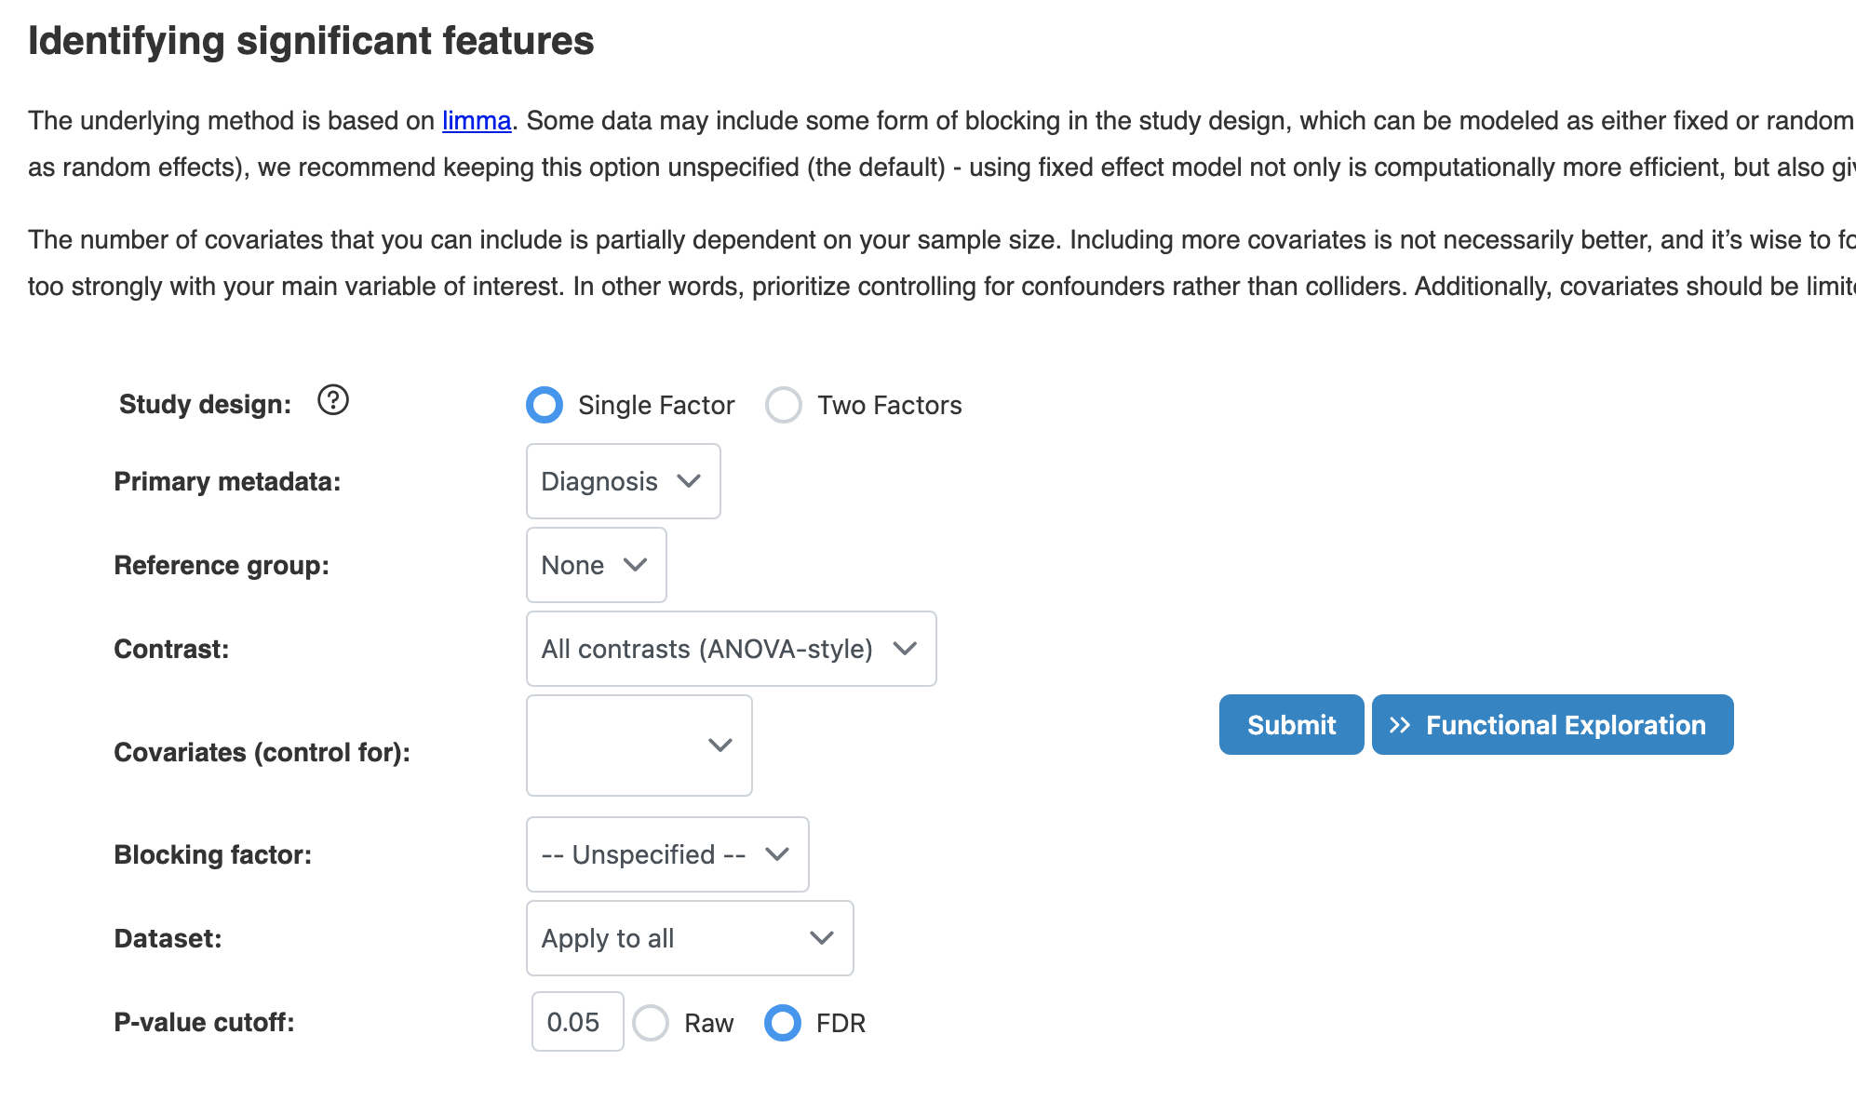Expand the Reference group dropdown

point(596,565)
